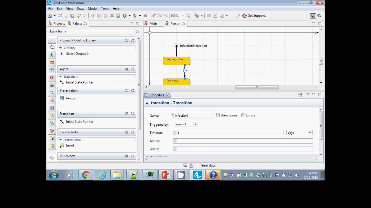Click the Timeout value field

click(230, 133)
